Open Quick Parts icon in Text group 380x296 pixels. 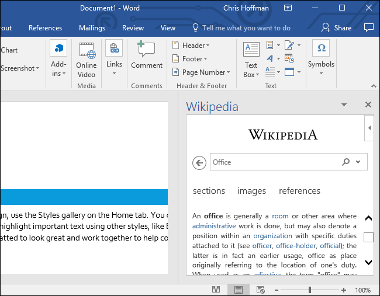coord(270,45)
